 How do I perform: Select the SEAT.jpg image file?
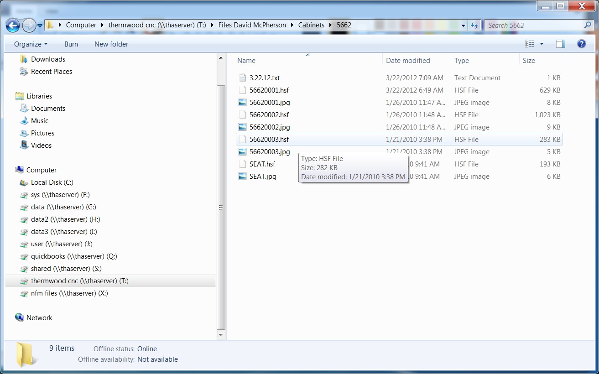(x=263, y=177)
